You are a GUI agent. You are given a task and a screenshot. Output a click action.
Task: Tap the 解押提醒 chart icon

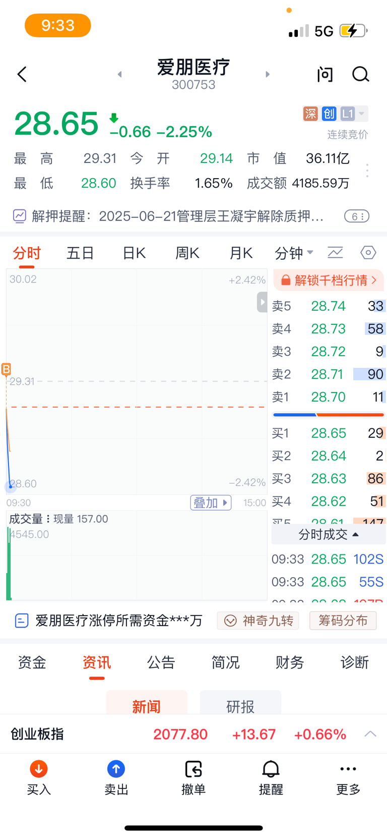coord(19,216)
